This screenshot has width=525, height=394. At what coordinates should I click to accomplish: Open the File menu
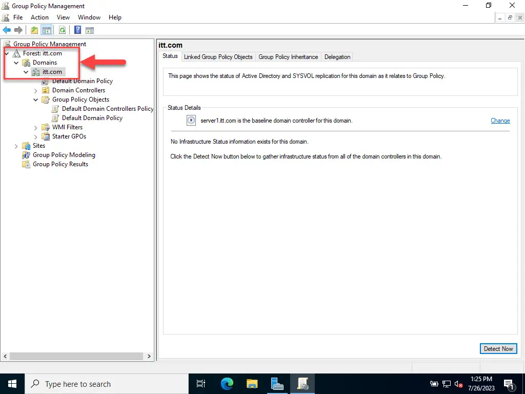[18, 17]
